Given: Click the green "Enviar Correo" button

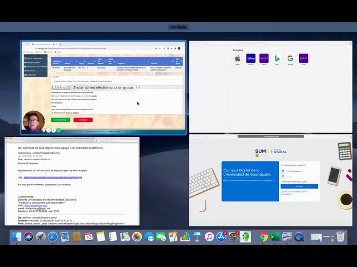Looking at the screenshot, I should (x=60, y=120).
